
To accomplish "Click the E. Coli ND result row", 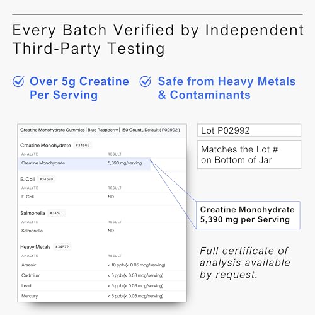I will 103,197.
